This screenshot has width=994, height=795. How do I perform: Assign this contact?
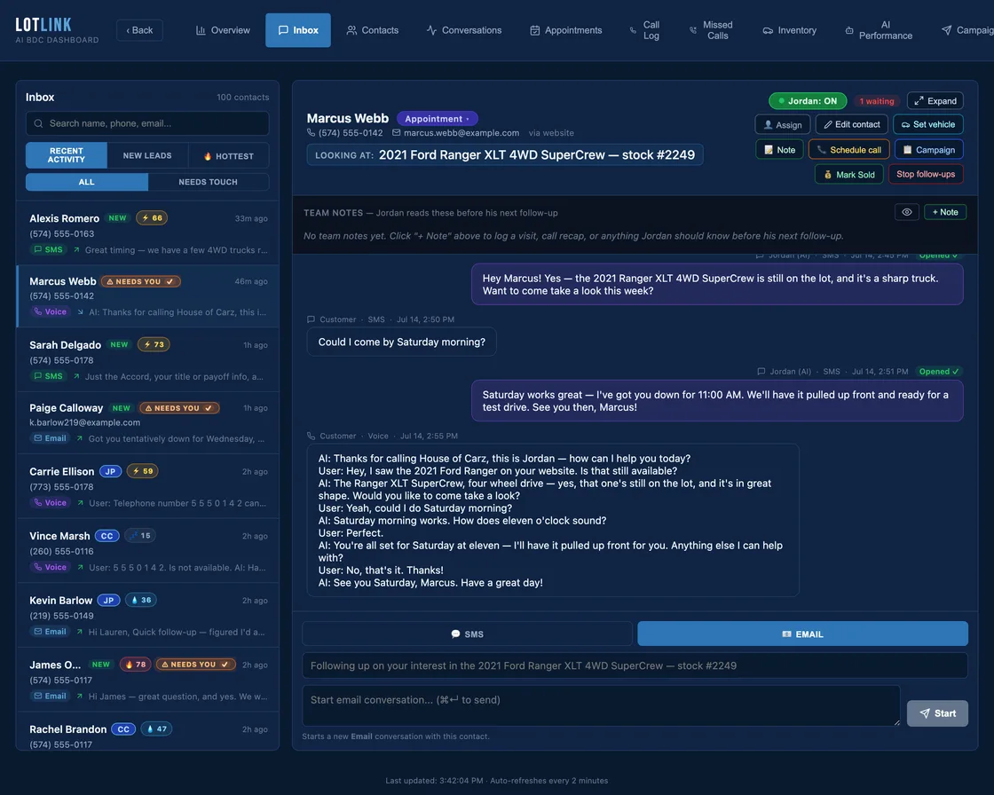click(783, 125)
